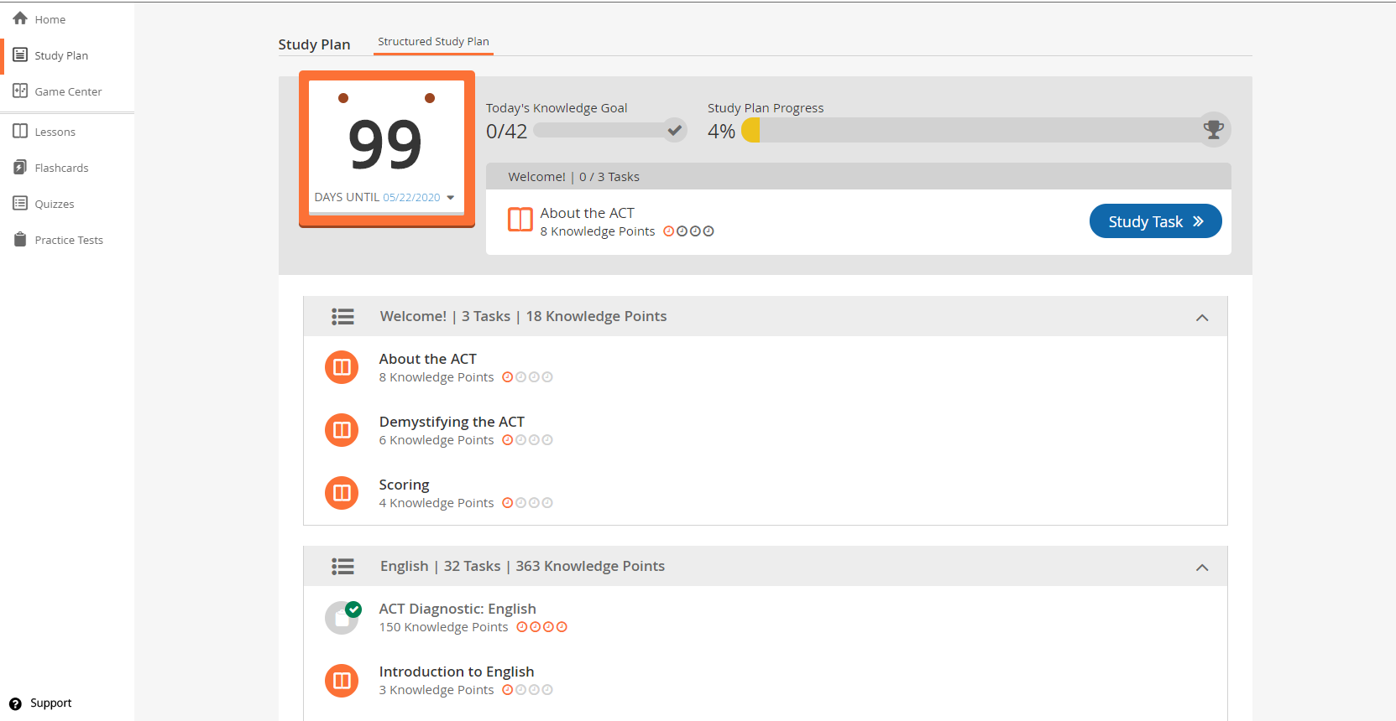Click the orange icon for Introduction to English
The image size is (1396, 721).
coord(342,681)
